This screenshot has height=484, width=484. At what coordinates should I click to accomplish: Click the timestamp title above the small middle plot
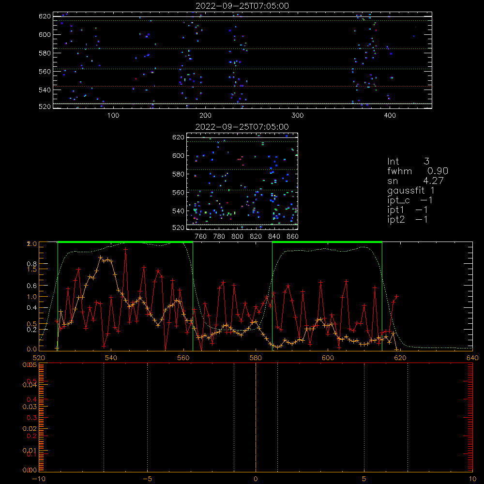pyautogui.click(x=242, y=127)
